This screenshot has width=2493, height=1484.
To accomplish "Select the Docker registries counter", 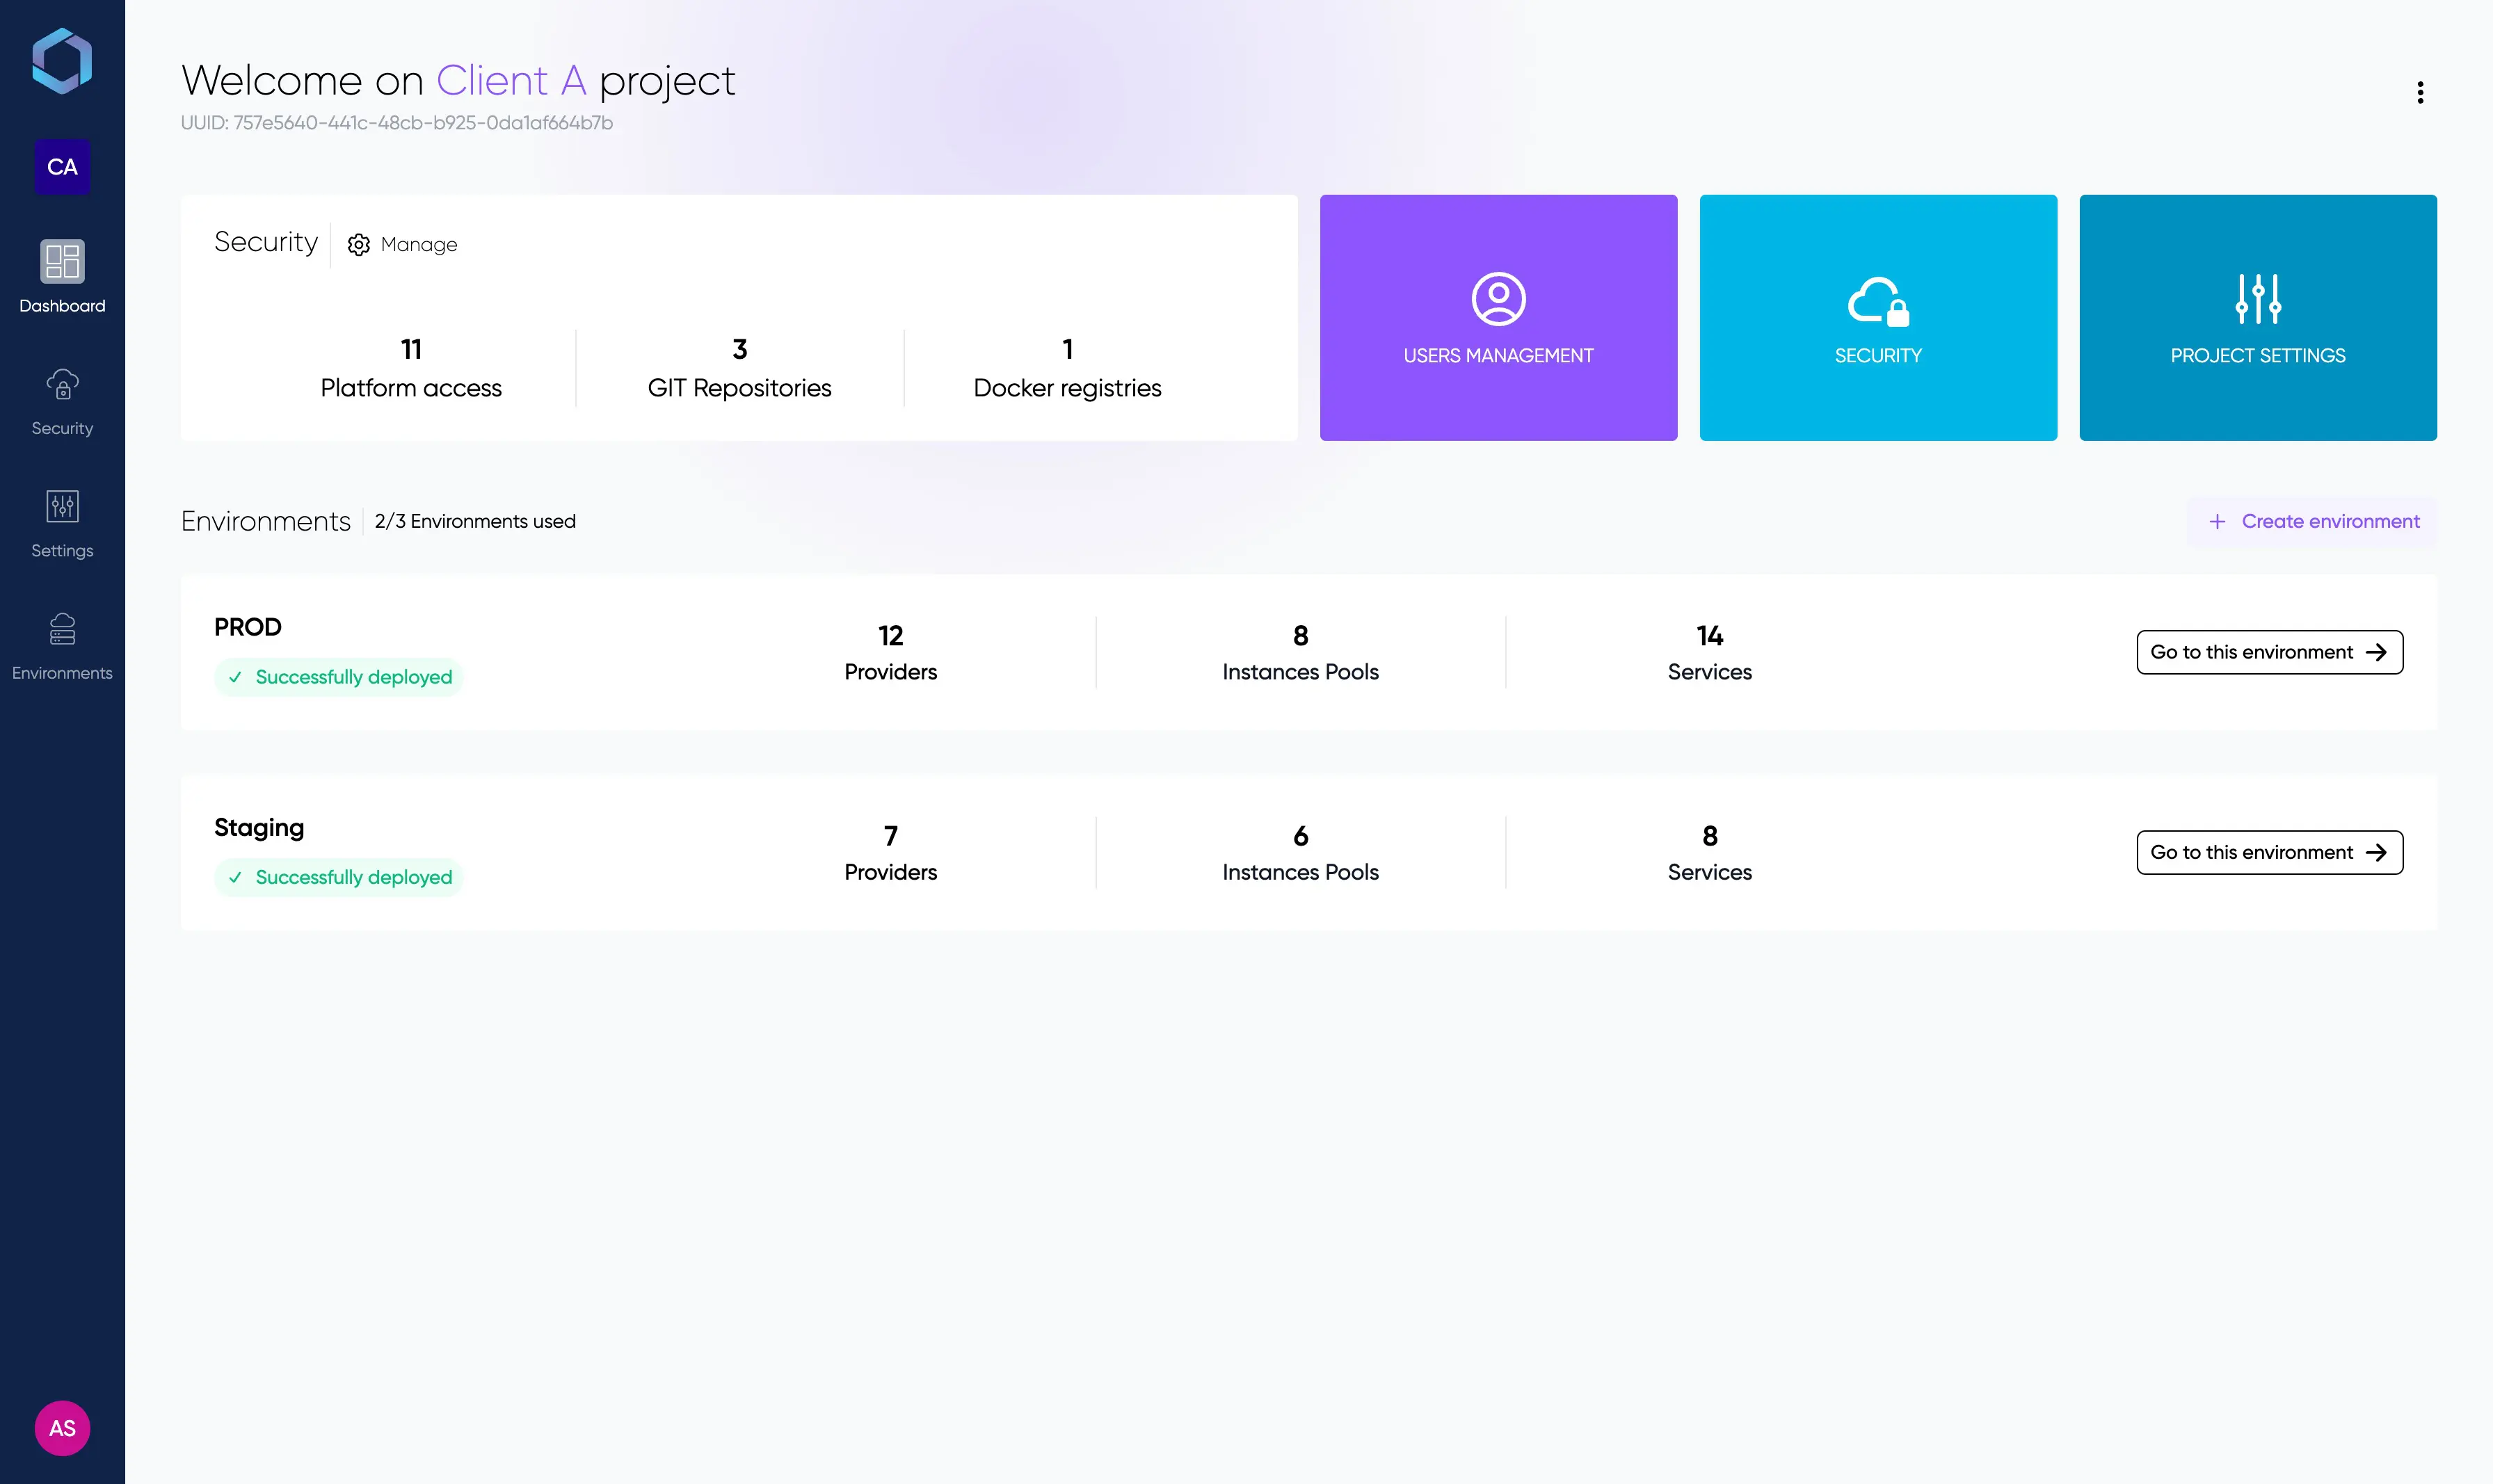I will click(1067, 368).
